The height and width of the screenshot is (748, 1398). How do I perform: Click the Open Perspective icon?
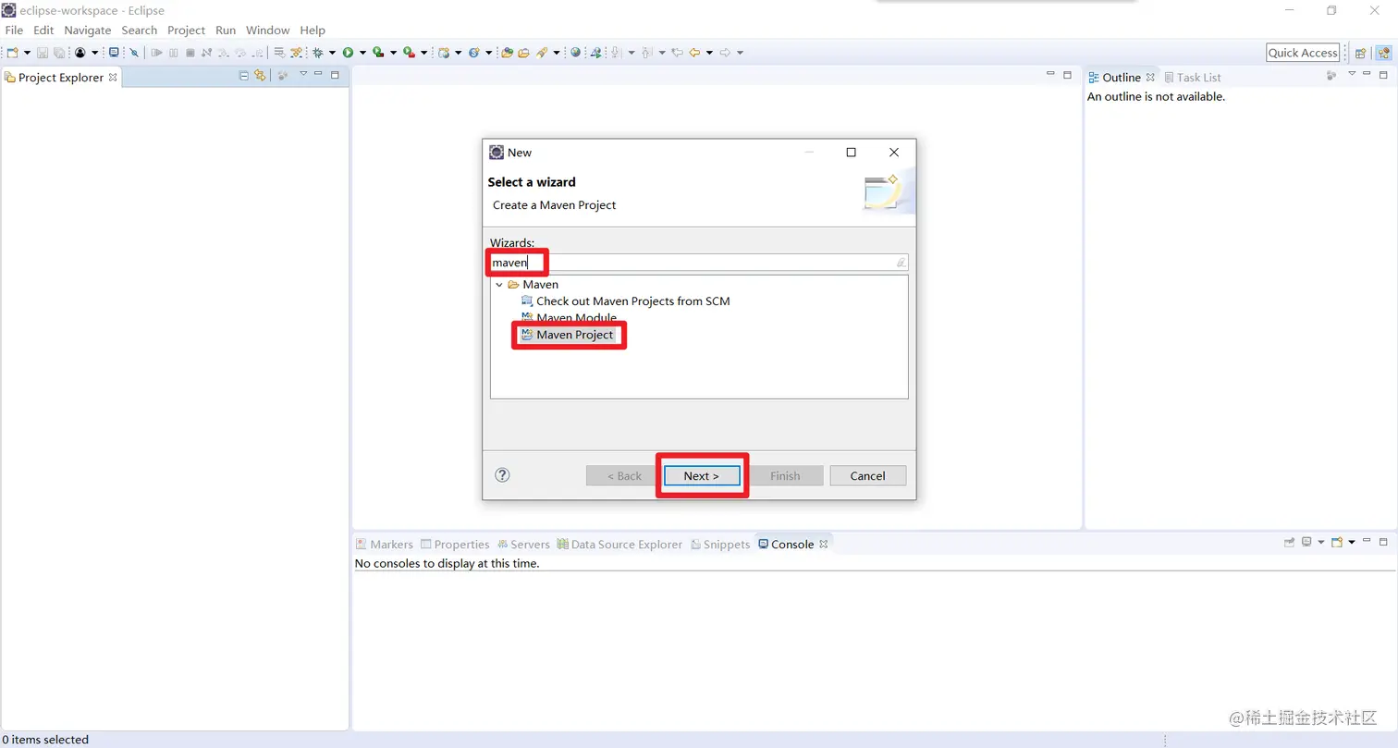point(1360,53)
